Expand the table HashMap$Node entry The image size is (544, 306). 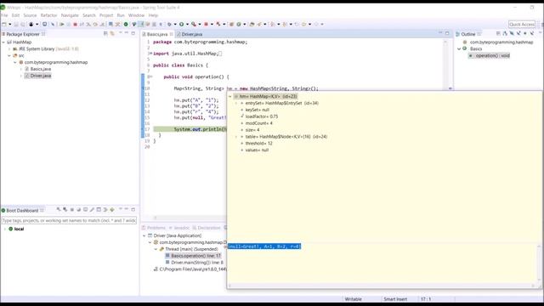(236, 137)
